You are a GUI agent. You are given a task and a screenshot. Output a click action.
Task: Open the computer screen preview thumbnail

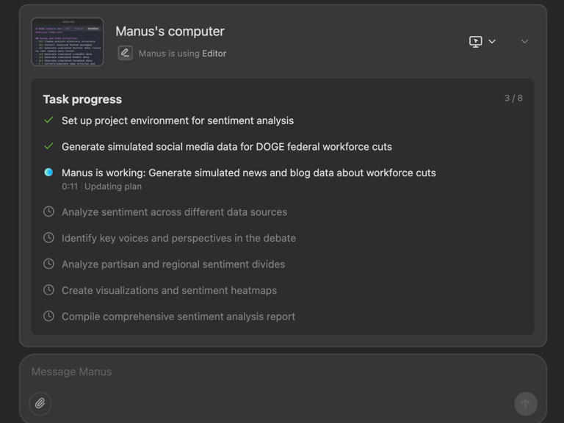(x=68, y=42)
